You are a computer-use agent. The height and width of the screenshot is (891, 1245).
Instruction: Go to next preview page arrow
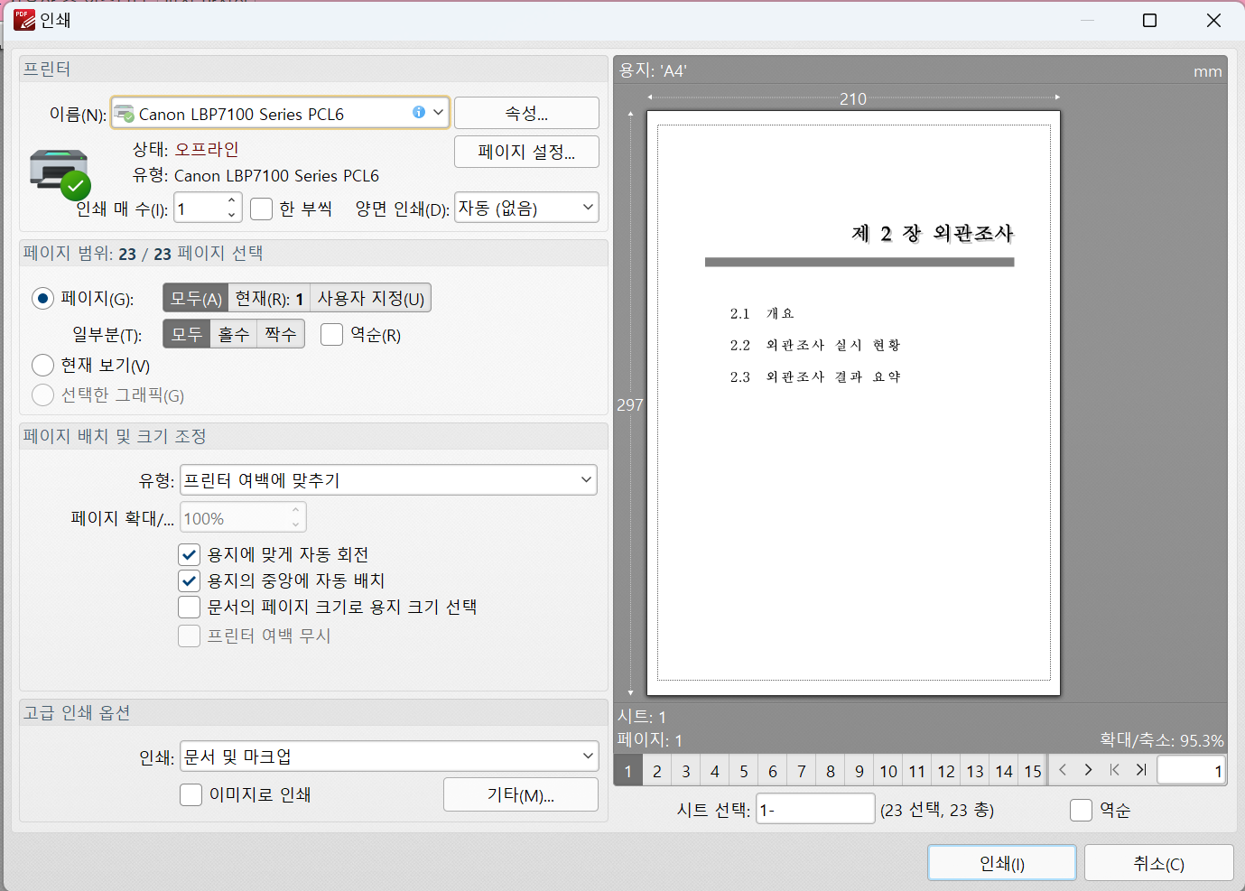[x=1088, y=770]
